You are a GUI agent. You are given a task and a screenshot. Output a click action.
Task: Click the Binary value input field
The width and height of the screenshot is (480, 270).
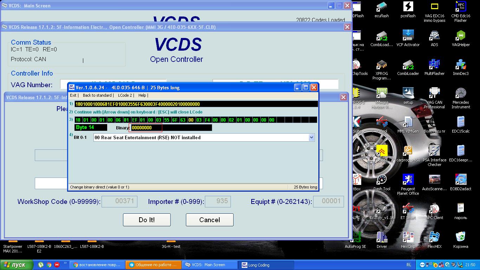point(147,128)
